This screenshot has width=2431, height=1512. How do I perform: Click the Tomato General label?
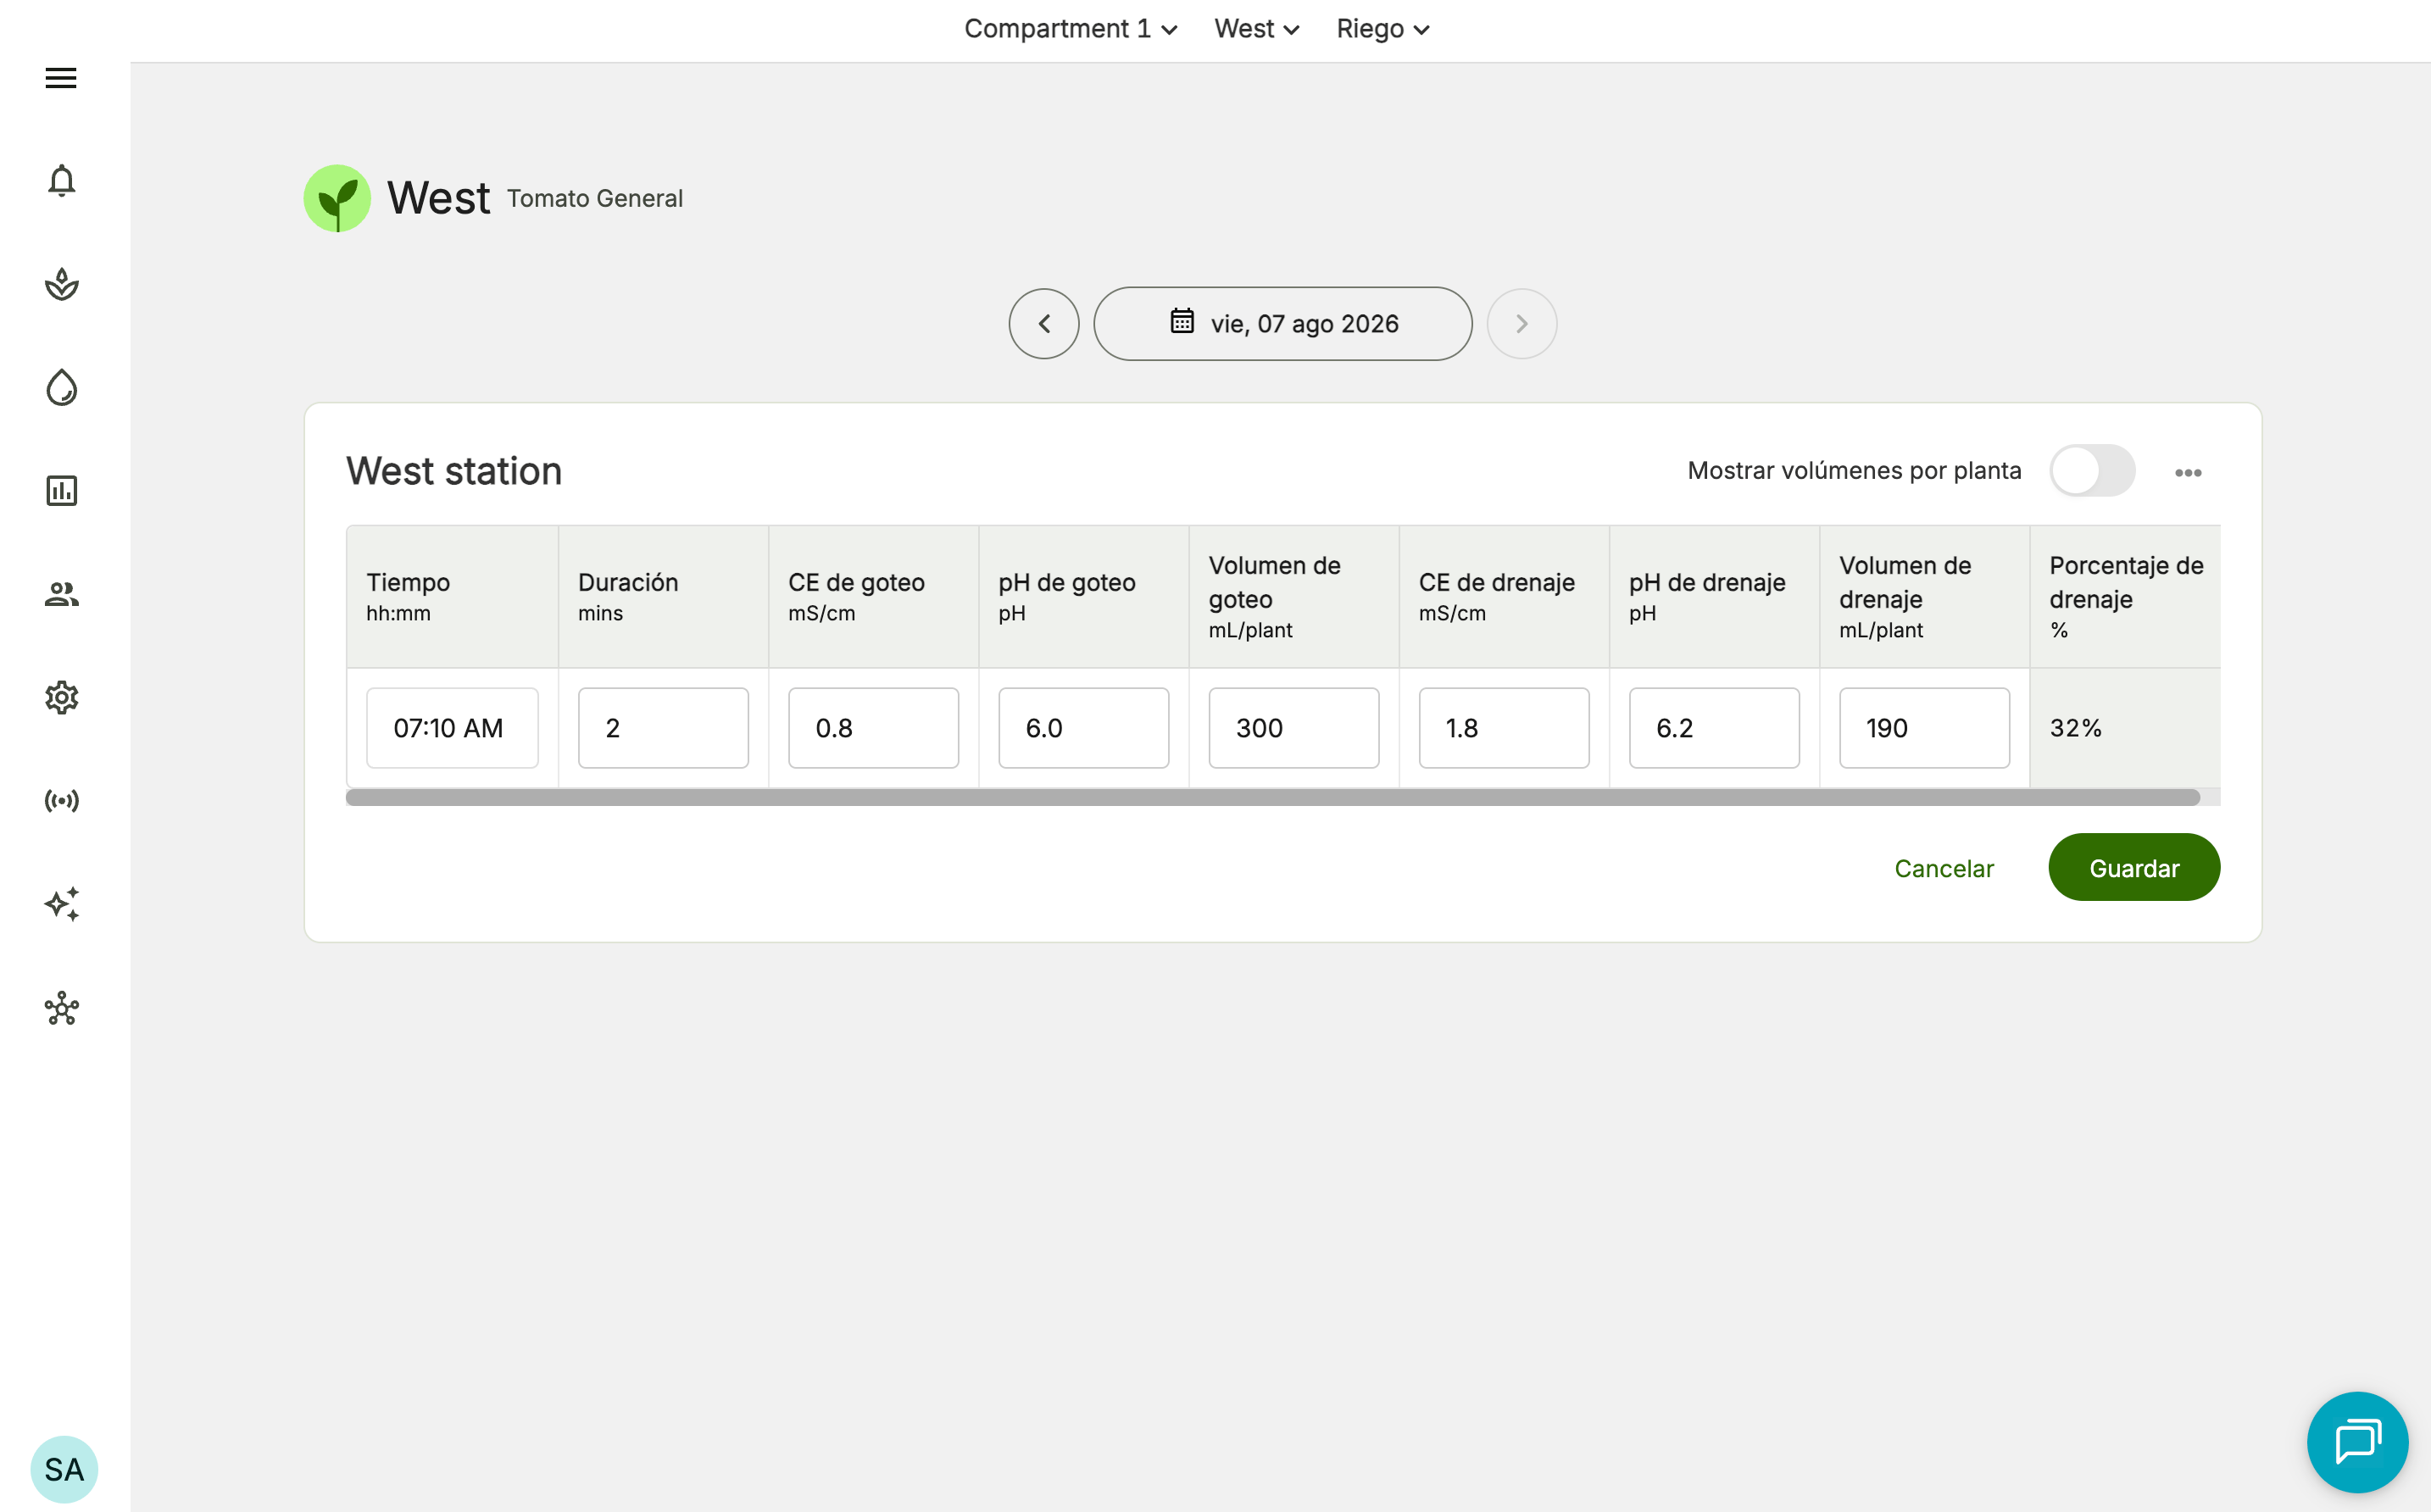point(595,198)
